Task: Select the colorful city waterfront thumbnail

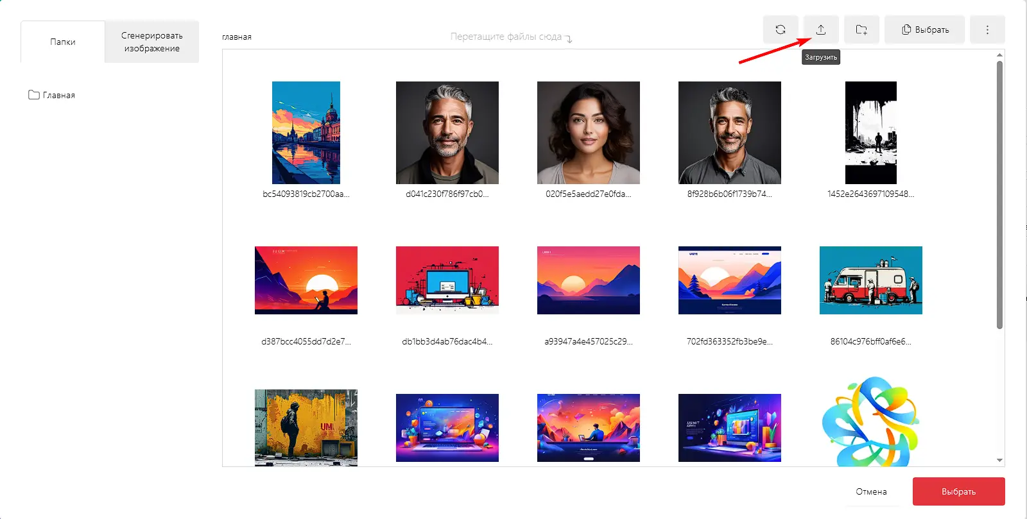Action: [x=306, y=133]
